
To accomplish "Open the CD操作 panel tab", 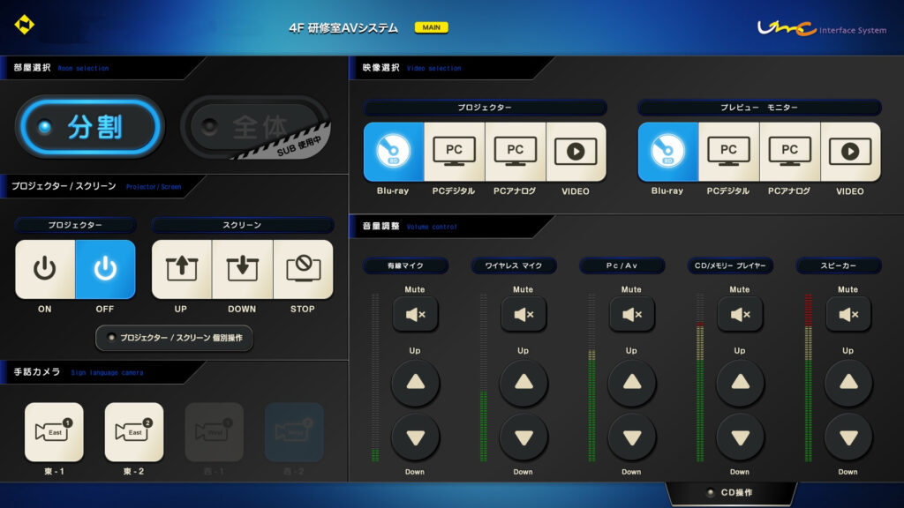I will [731, 493].
